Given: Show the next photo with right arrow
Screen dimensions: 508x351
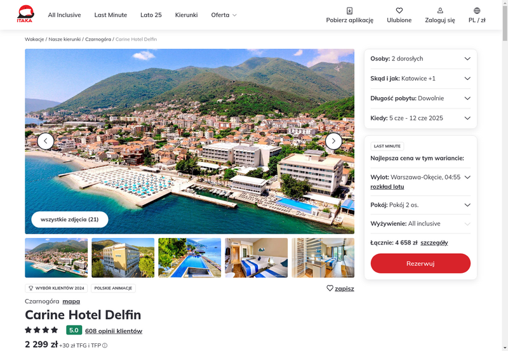Looking at the screenshot, I should point(333,141).
